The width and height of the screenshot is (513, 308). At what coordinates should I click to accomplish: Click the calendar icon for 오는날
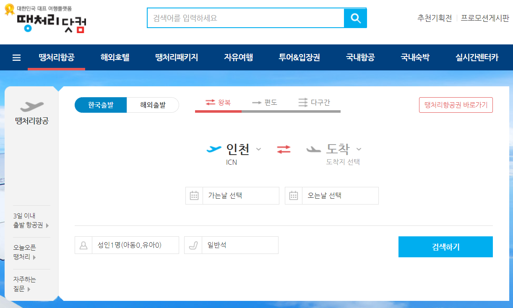pos(294,196)
